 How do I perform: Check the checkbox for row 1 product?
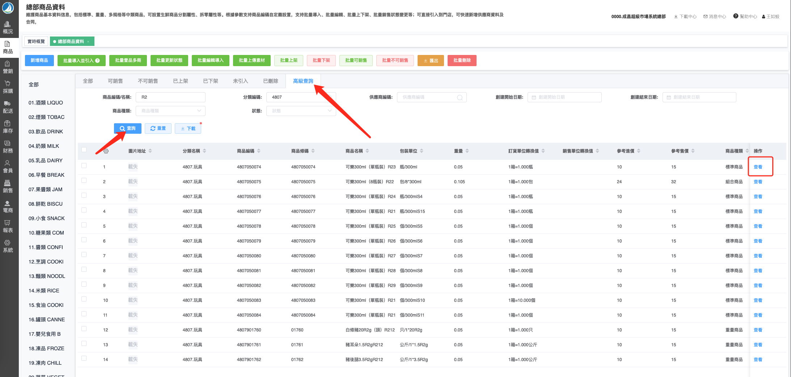pyautogui.click(x=84, y=166)
